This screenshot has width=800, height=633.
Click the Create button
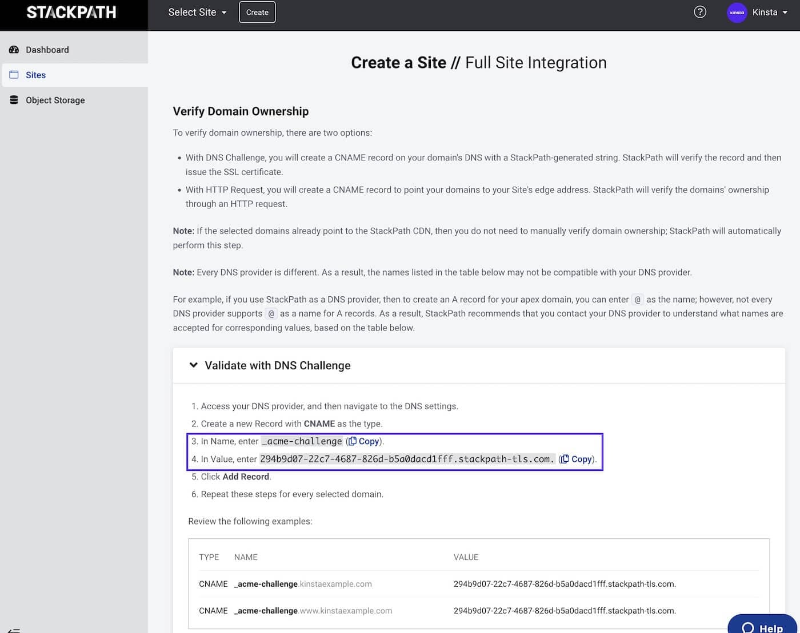coord(257,13)
